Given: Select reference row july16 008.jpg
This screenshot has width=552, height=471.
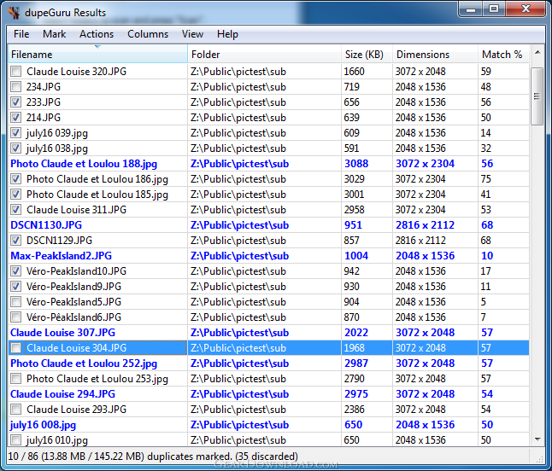Looking at the screenshot, I should (268, 425).
